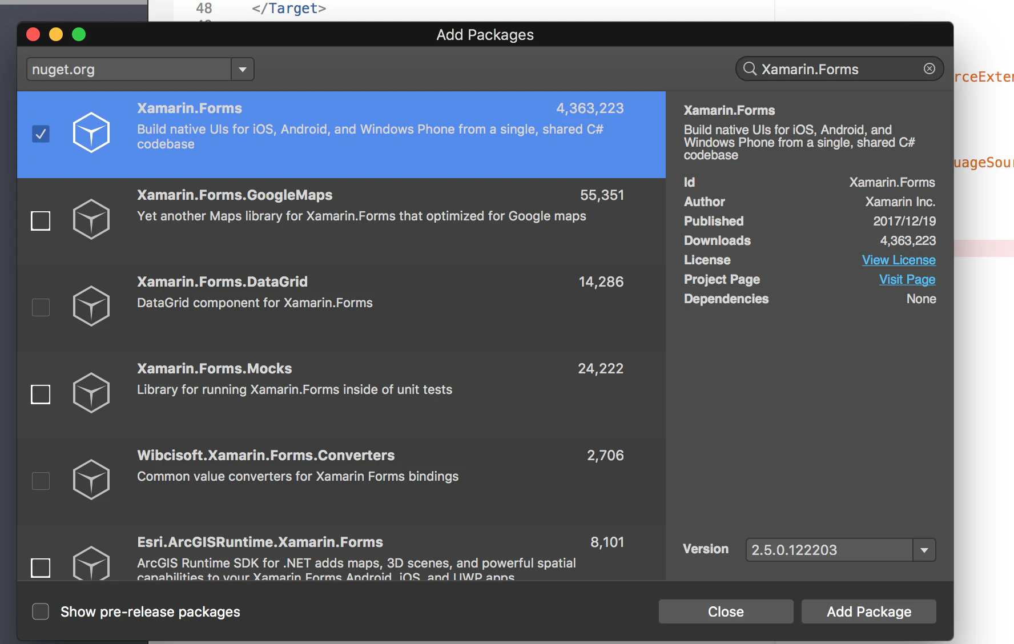
Task: Click the 14,286 download count
Action: point(601,282)
